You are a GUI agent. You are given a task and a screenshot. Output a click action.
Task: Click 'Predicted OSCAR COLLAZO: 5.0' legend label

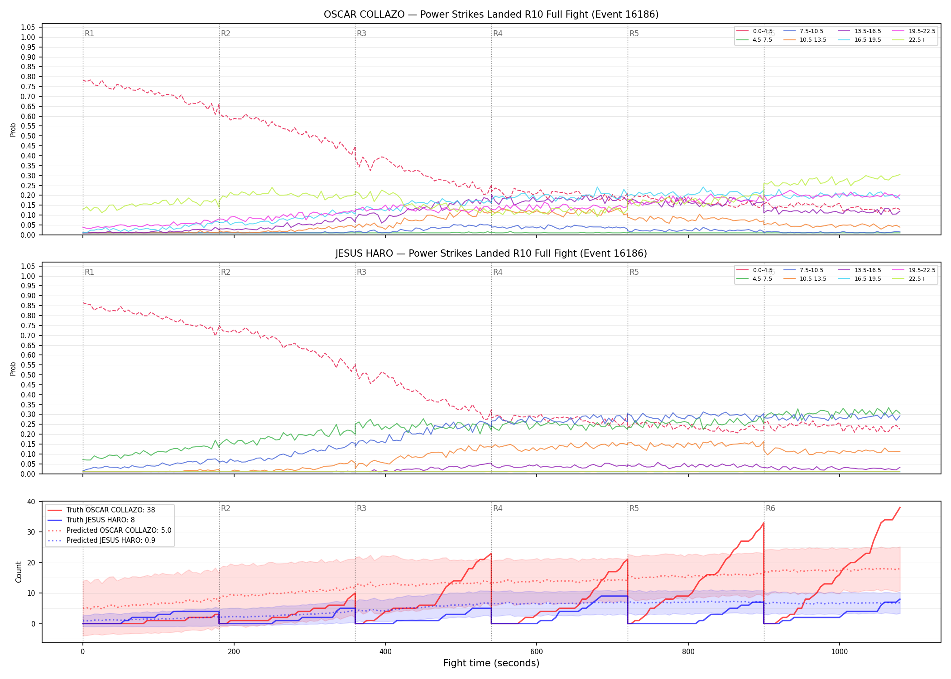(x=119, y=531)
